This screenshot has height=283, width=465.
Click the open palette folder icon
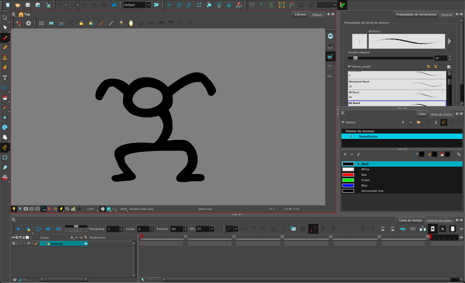point(419,122)
